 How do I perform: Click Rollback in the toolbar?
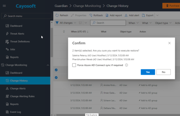coord(96,15)
